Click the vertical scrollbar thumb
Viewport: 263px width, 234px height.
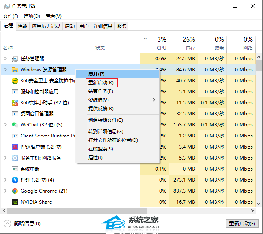[259, 65]
